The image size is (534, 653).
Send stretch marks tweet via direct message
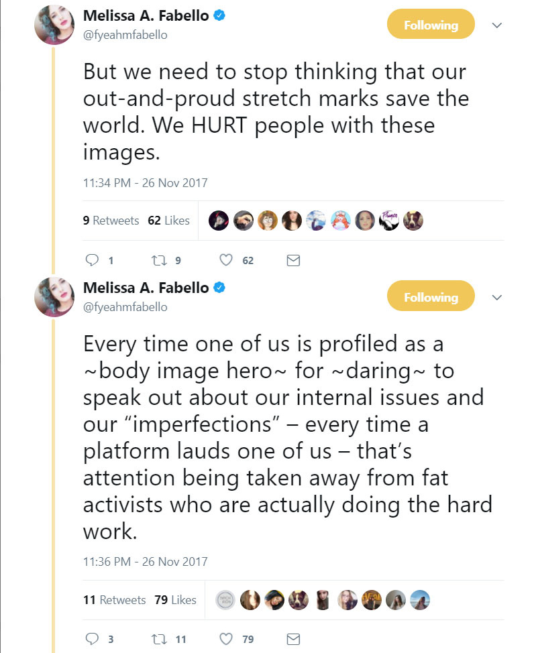point(292,261)
